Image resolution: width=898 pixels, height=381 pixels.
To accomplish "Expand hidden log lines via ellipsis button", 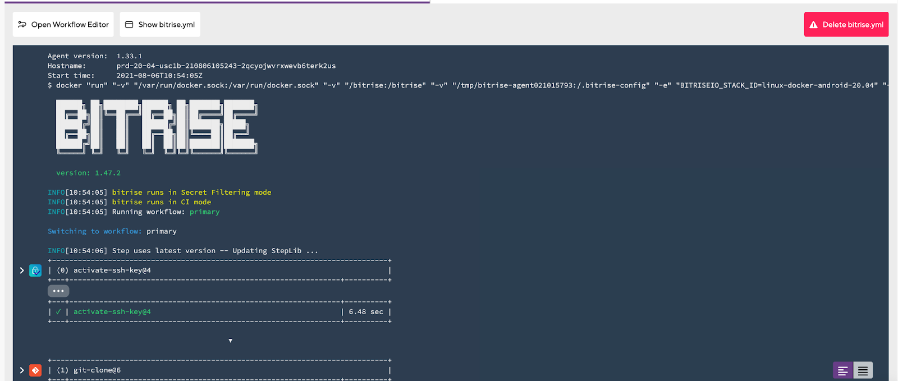I will 58,291.
